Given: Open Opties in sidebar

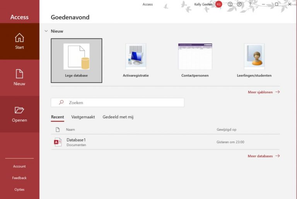Looking at the screenshot, I should click(19, 189).
